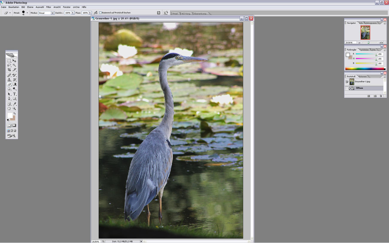Open the Navigator panel flyout menu
Image resolution: width=389 pixels, height=243 pixels.
coord(385,23)
